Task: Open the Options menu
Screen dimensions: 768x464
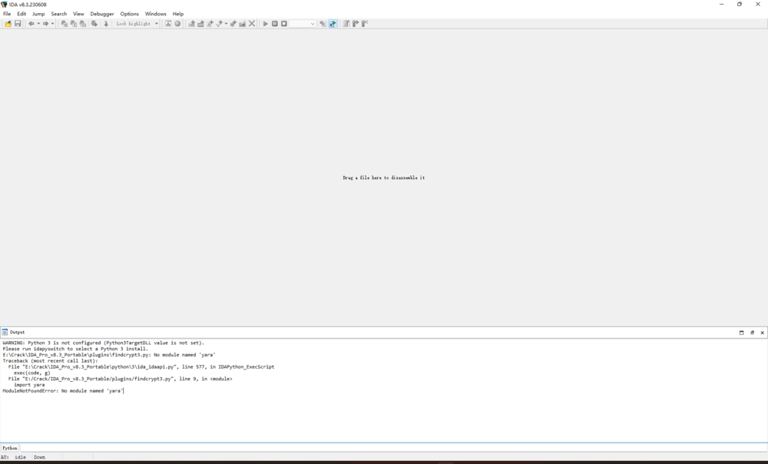Action: (129, 13)
